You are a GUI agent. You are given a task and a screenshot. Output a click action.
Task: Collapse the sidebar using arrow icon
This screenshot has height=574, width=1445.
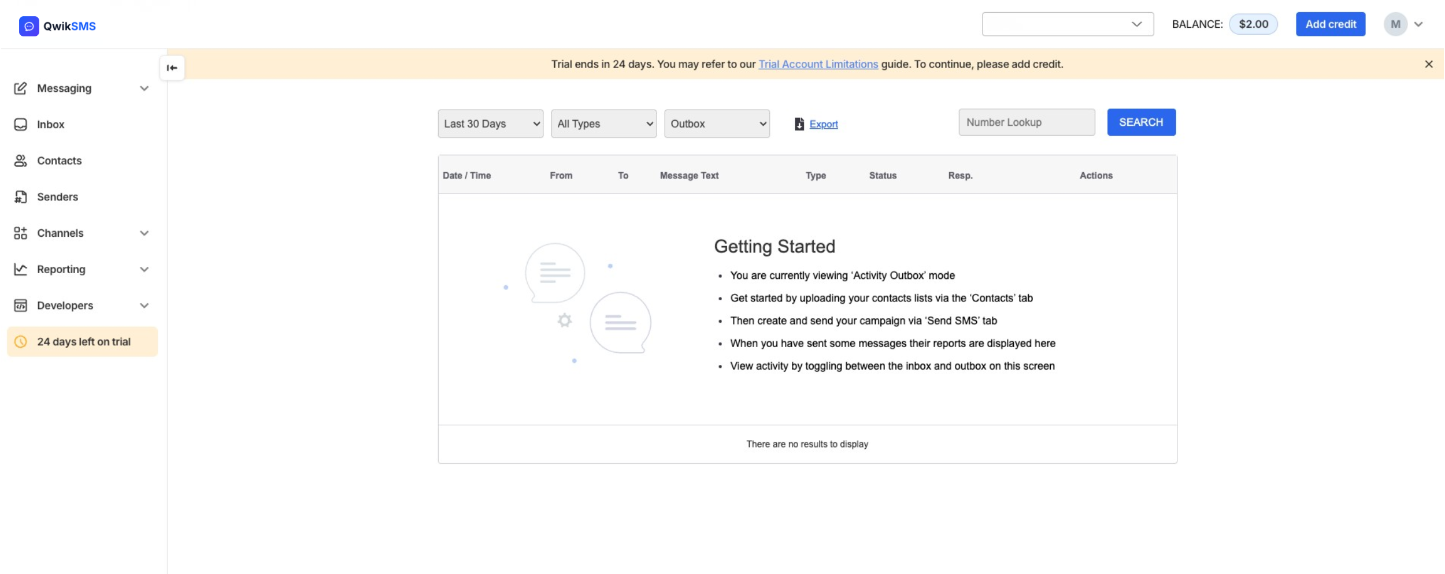(x=172, y=68)
